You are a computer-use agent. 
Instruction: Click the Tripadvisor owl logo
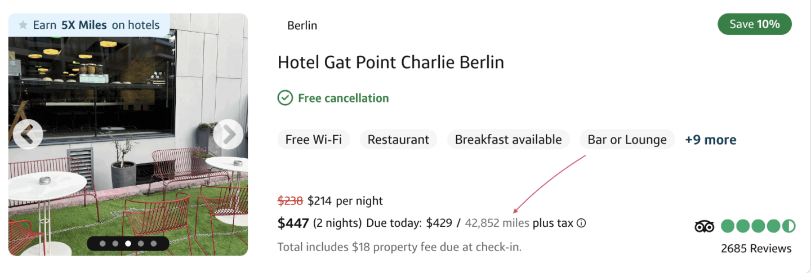click(705, 226)
